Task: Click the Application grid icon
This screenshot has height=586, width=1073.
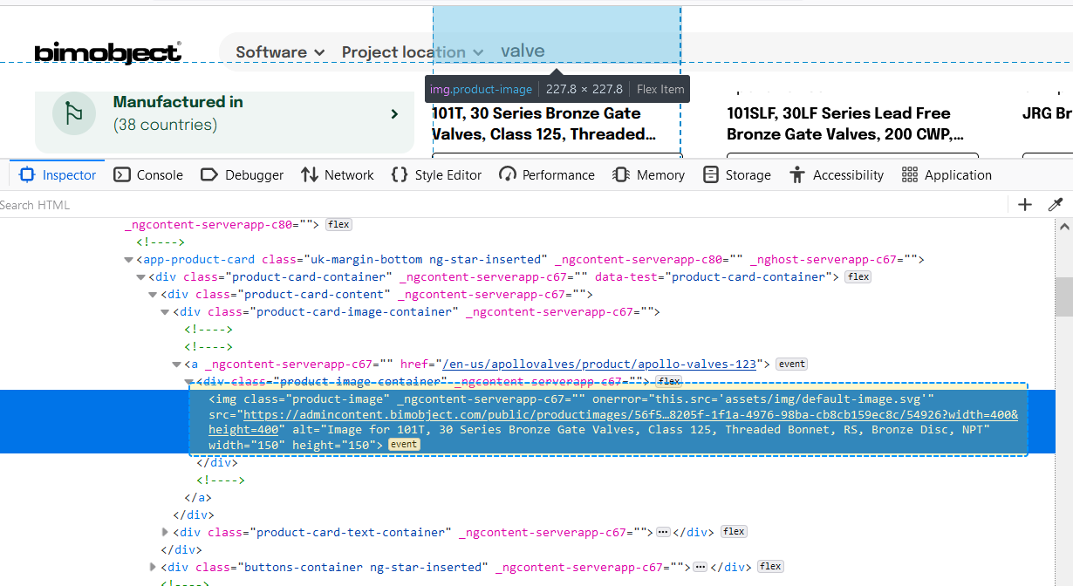Action: tap(910, 175)
